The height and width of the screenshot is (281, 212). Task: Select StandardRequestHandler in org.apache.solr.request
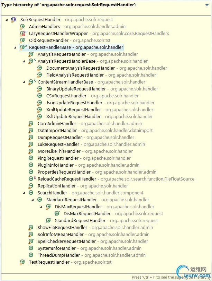106,220
